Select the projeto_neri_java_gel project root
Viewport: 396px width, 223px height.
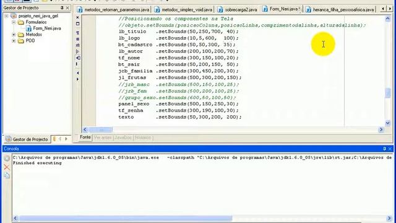[38, 16]
